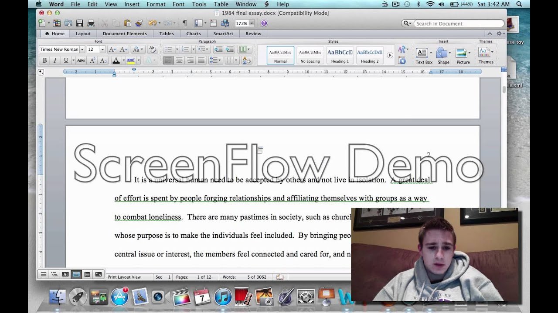Sort text with the A-Z sort icon

pyautogui.click(x=246, y=60)
